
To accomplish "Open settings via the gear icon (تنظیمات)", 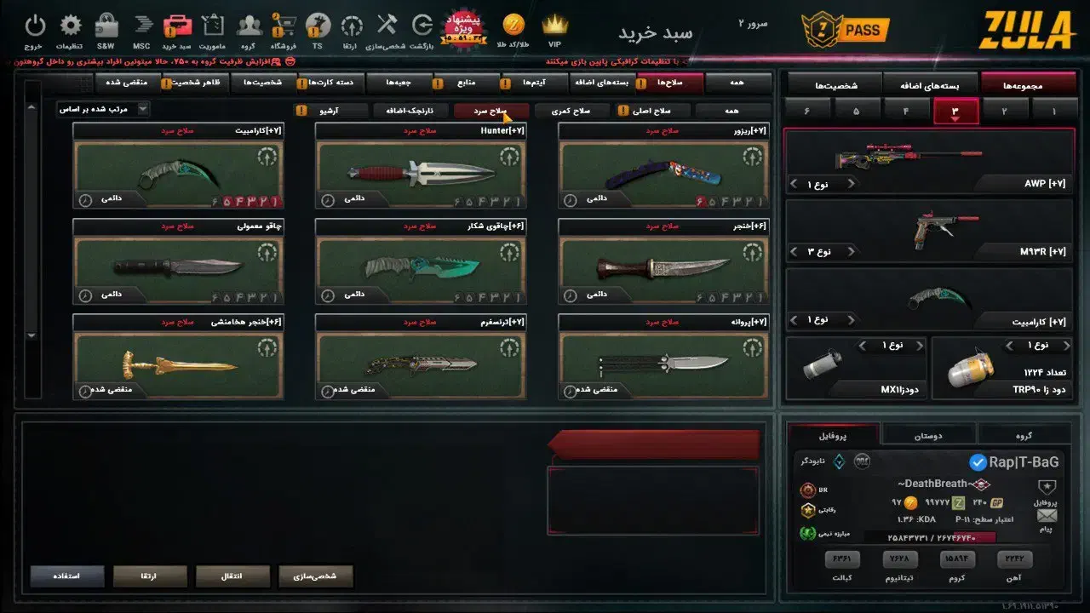I will 72,26.
